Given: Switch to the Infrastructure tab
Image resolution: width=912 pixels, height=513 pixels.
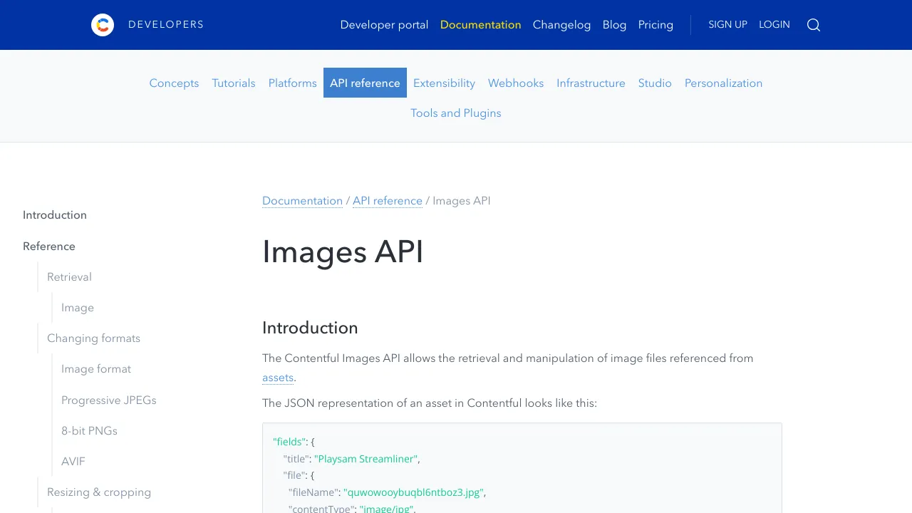Looking at the screenshot, I should click(x=591, y=83).
